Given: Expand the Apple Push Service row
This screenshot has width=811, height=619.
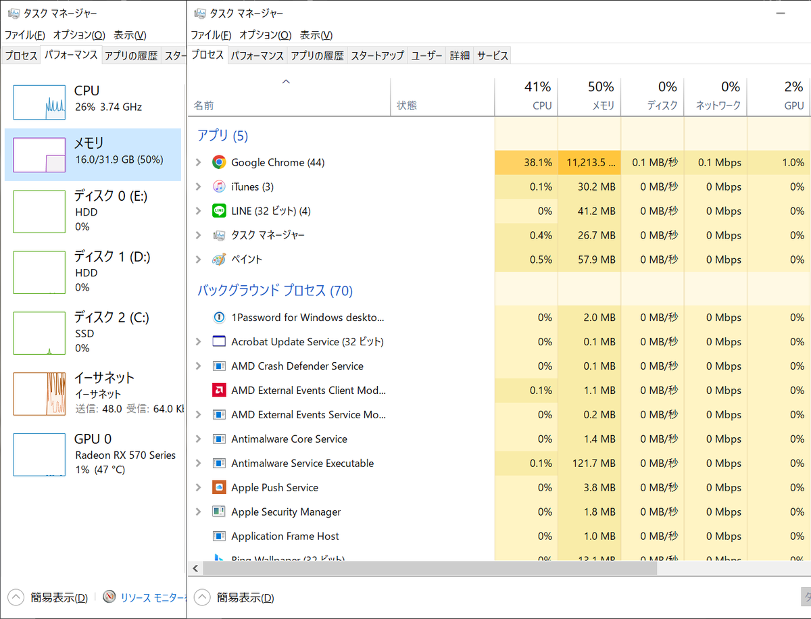Looking at the screenshot, I should [198, 488].
